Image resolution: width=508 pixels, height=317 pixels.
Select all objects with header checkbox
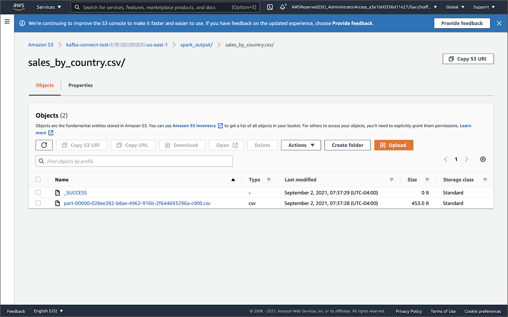pos(38,179)
